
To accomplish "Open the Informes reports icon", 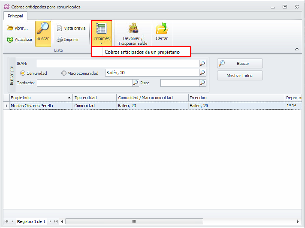I will coord(102,28).
